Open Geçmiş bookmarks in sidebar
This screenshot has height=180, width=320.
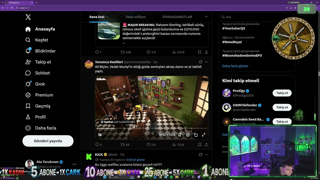pos(38,106)
